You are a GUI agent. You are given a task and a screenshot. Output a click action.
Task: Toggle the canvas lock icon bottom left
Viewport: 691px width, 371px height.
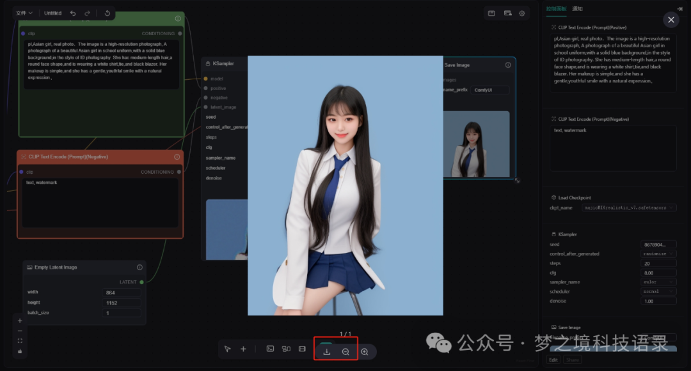click(x=19, y=351)
